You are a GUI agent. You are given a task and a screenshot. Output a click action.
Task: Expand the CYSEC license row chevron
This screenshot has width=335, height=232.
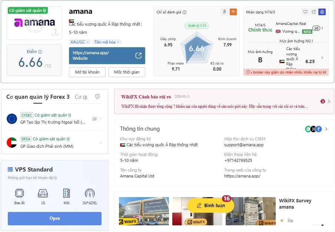pos(101,119)
